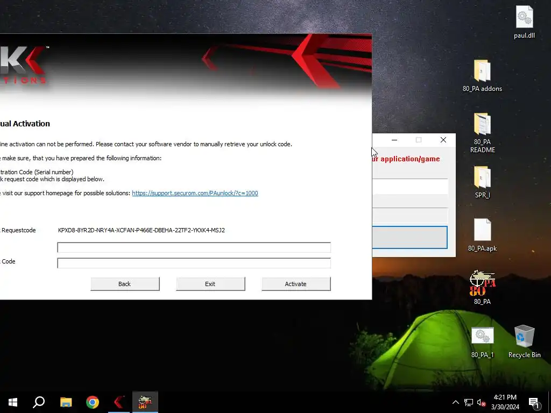Open the Windows Start menu
This screenshot has width=551, height=413.
(13, 402)
